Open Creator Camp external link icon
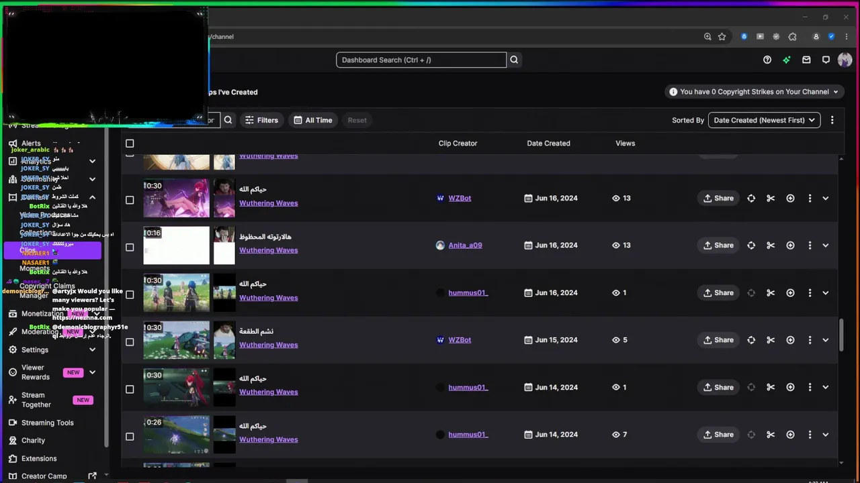Image resolution: width=860 pixels, height=483 pixels. [x=92, y=476]
